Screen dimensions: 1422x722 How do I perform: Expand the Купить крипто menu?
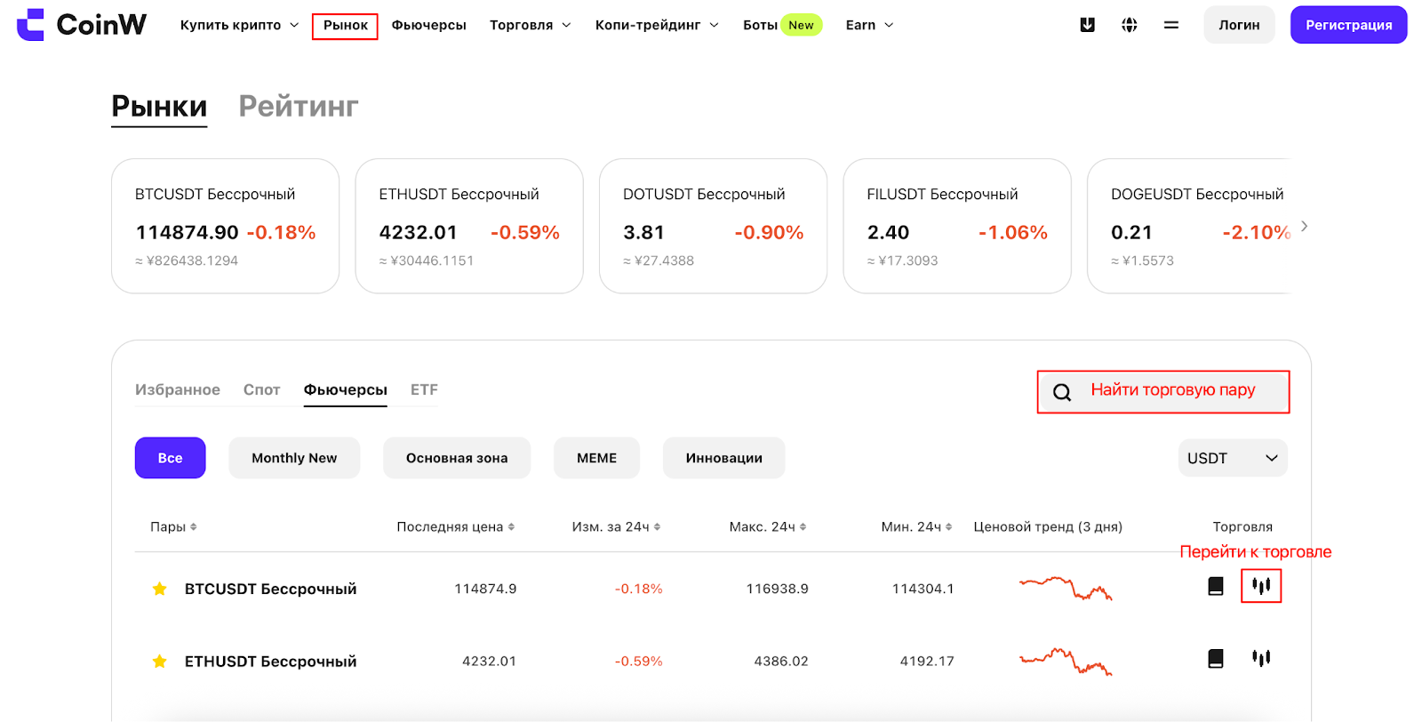[240, 25]
